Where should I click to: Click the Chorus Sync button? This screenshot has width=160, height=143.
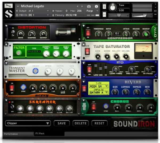(x=106, y=106)
